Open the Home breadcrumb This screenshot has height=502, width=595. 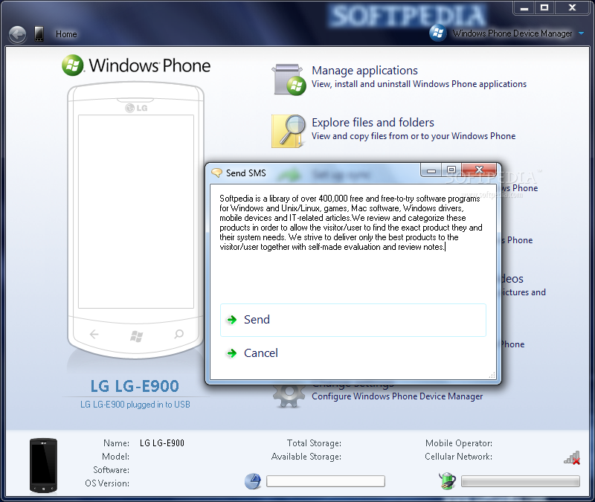coord(66,34)
